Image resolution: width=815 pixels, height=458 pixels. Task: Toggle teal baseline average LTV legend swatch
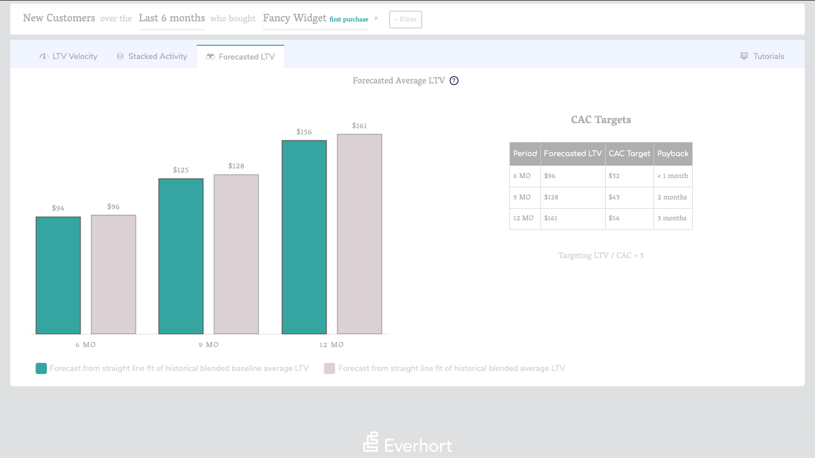pyautogui.click(x=41, y=368)
